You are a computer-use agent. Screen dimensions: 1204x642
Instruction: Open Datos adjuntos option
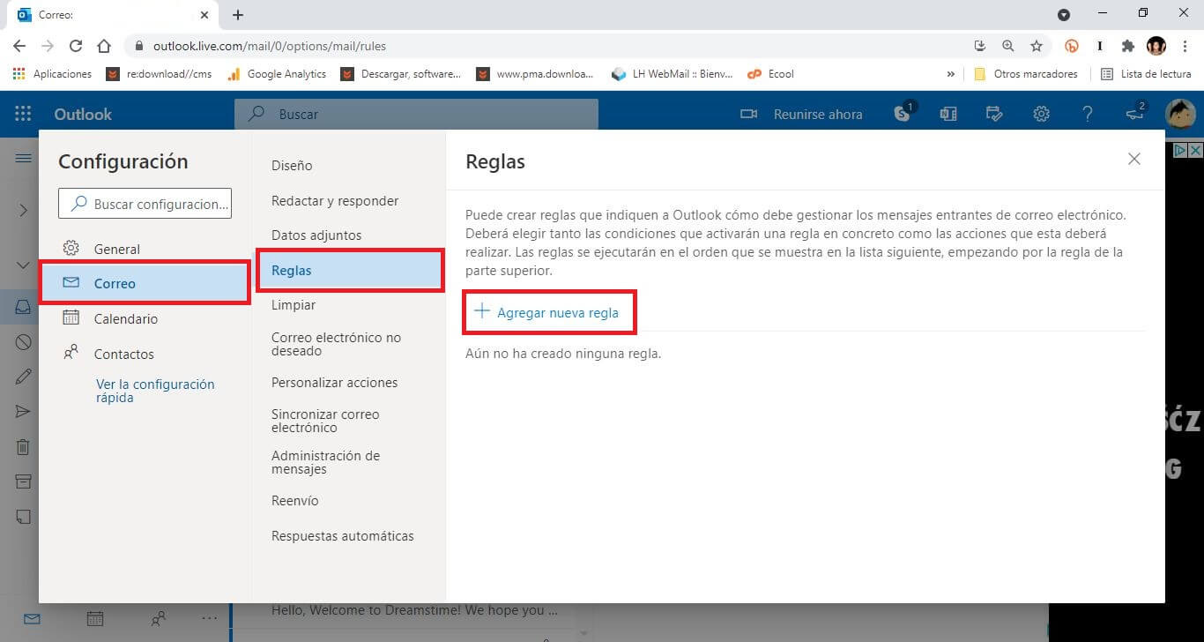pyautogui.click(x=316, y=235)
